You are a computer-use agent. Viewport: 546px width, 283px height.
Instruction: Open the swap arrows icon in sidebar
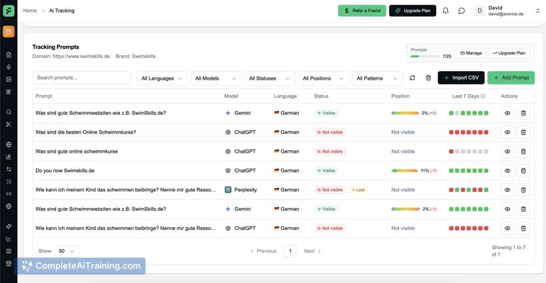[9, 169]
